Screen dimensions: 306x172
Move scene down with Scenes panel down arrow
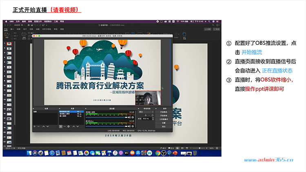click(47, 127)
